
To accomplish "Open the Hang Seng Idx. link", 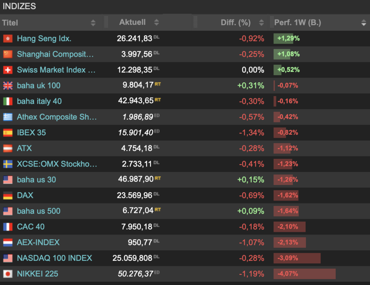I will point(44,39).
